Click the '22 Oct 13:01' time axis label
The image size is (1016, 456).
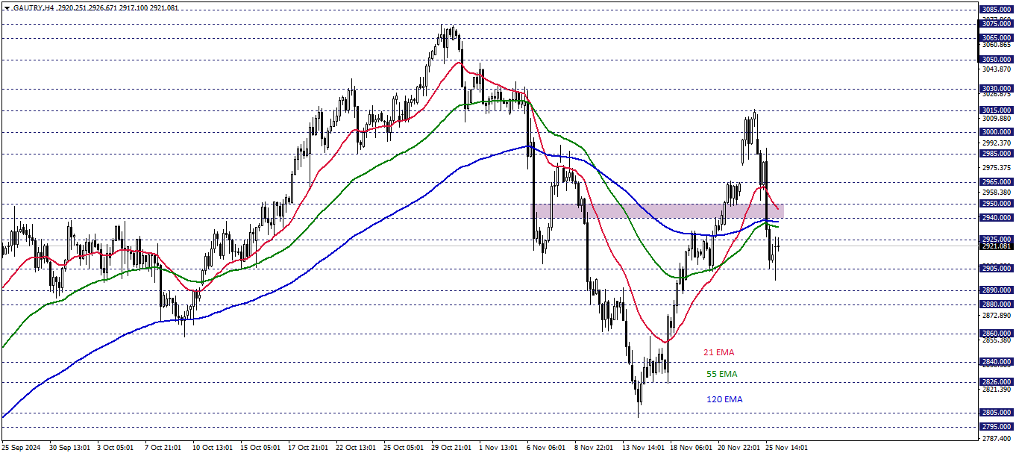(x=355, y=448)
